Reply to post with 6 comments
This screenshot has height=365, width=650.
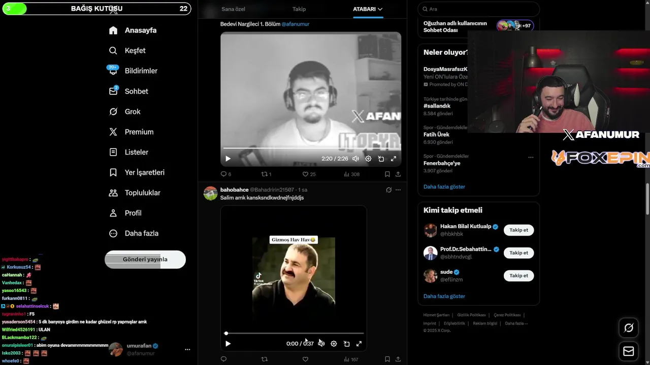click(x=225, y=174)
